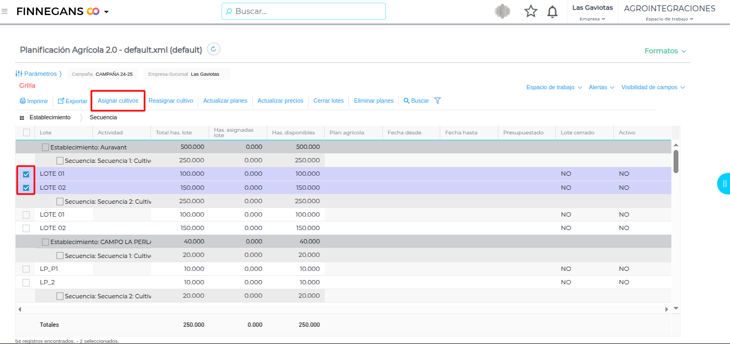Select Cerrar lotes in the toolbar
This screenshot has width=730, height=344.
(x=328, y=101)
